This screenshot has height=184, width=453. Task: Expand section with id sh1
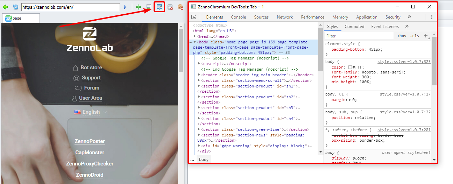199,86
